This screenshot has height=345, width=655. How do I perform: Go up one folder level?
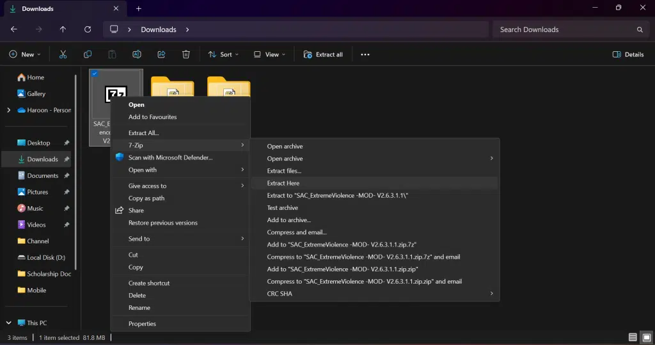(63, 29)
